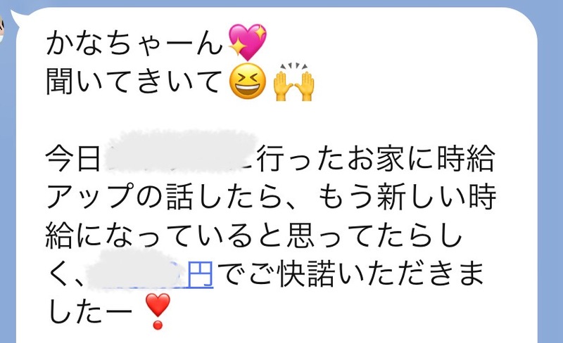Tap the sparkling pink heart emoji

click(x=248, y=42)
